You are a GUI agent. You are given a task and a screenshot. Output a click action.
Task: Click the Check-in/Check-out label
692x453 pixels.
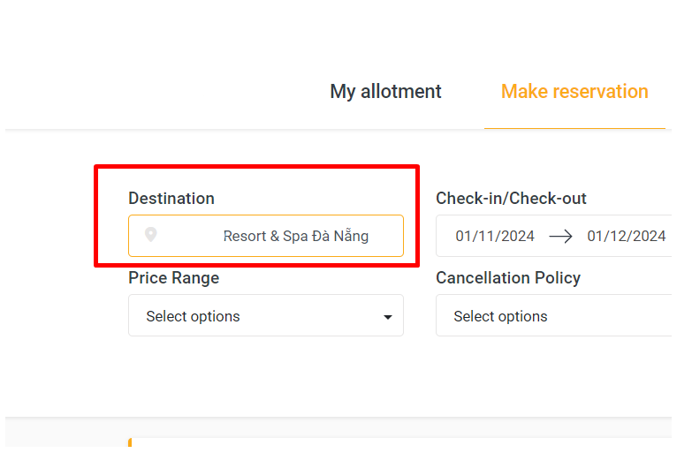click(511, 199)
